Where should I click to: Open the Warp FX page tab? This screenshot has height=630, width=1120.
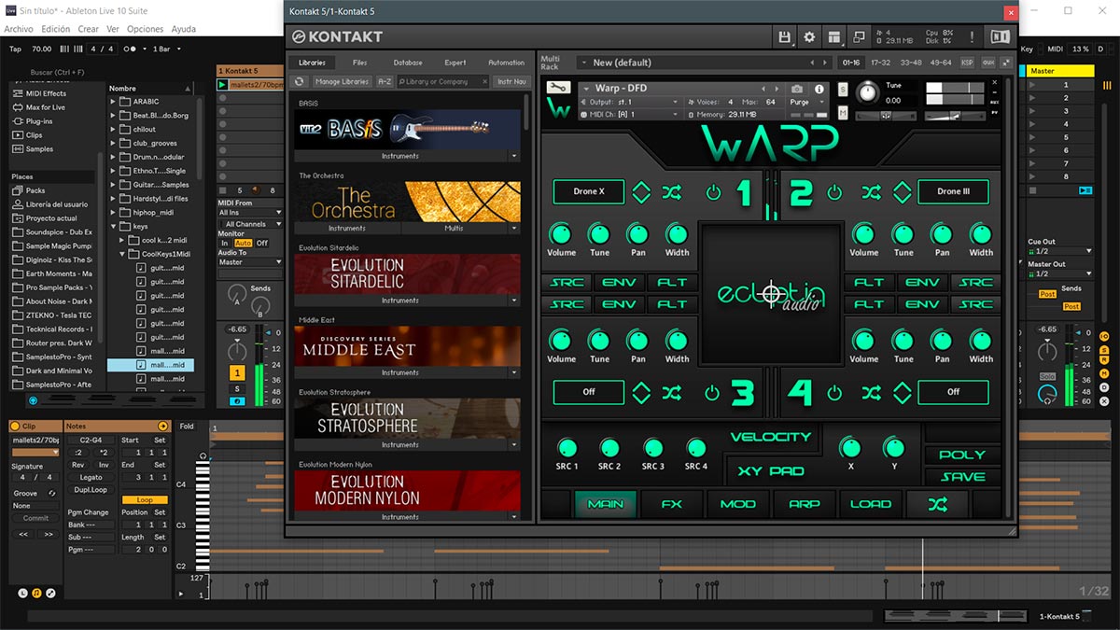[x=672, y=504]
